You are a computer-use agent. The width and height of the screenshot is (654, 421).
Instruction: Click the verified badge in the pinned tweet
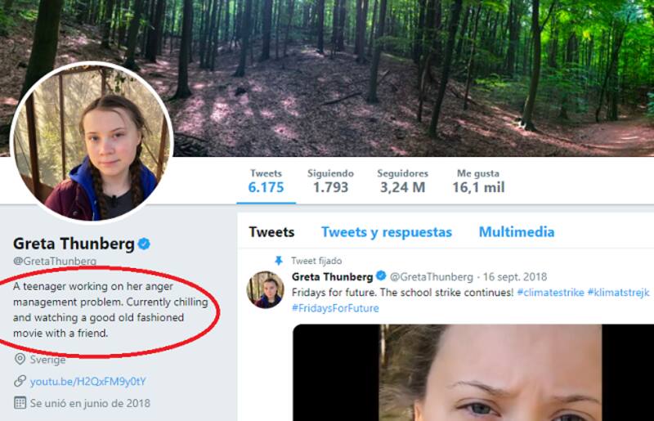[381, 276]
